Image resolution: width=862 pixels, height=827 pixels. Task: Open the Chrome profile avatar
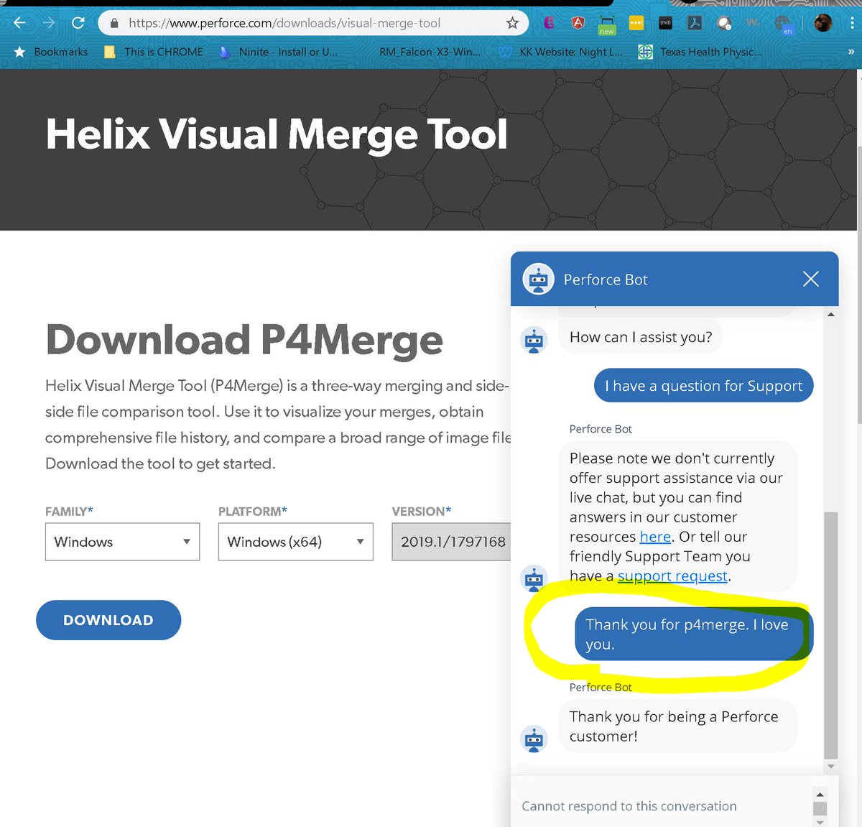[823, 23]
